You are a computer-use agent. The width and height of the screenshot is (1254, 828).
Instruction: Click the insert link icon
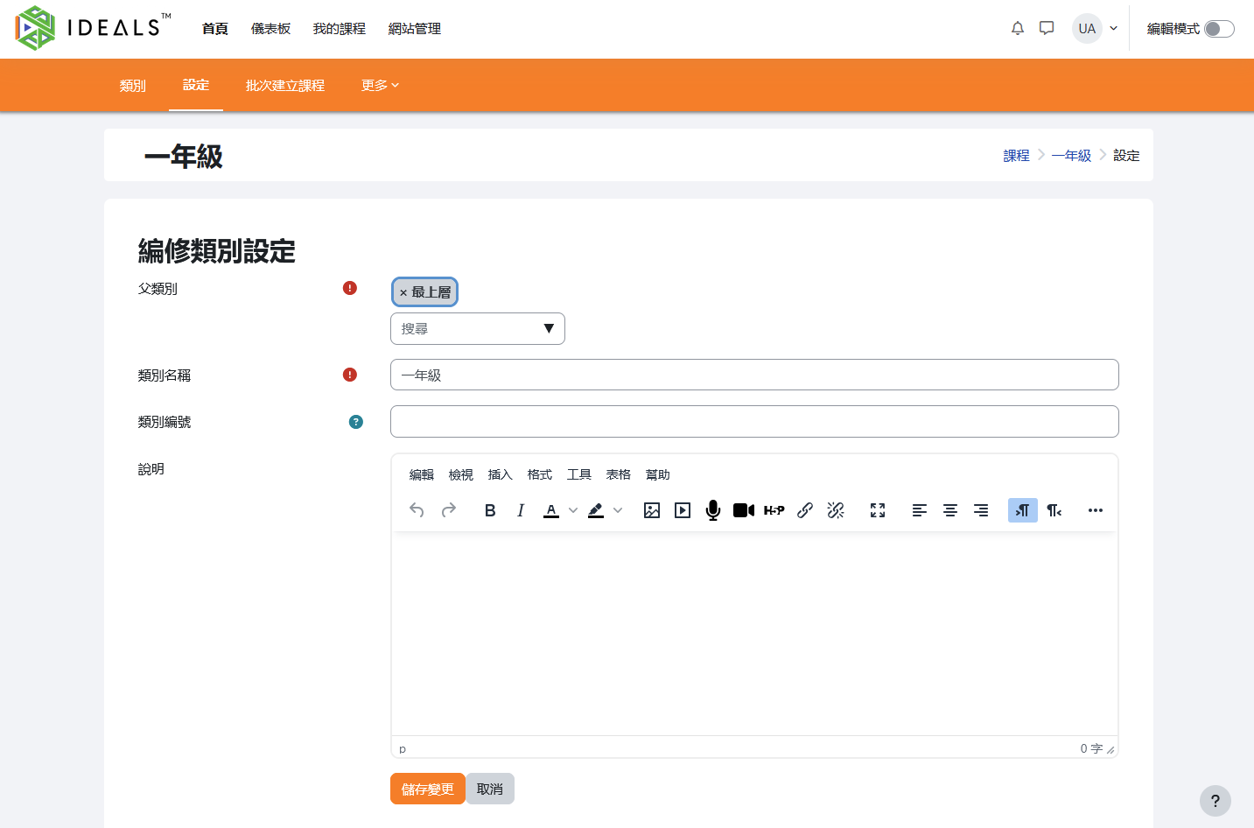(x=805, y=510)
